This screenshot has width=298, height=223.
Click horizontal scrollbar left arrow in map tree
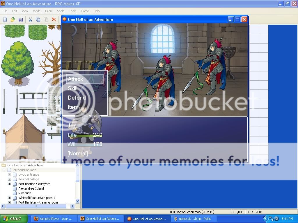pos(3,206)
